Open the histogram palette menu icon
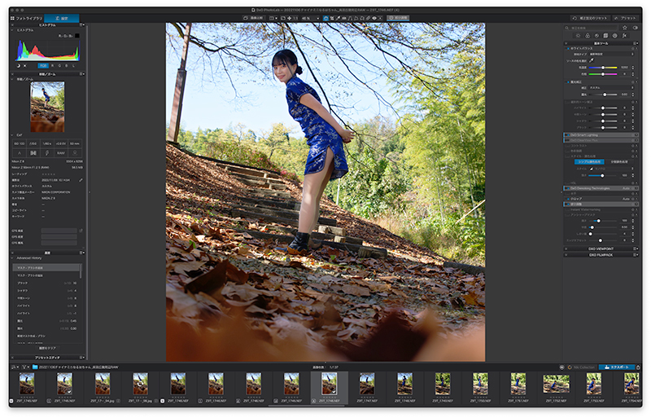The image size is (651, 418). 82,25
